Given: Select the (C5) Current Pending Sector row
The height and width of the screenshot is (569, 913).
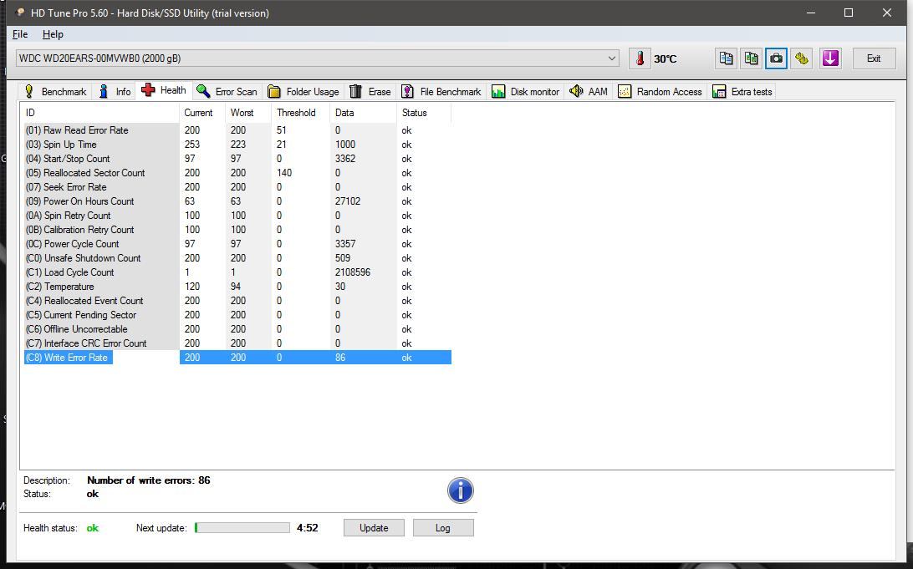Looking at the screenshot, I should coord(237,315).
